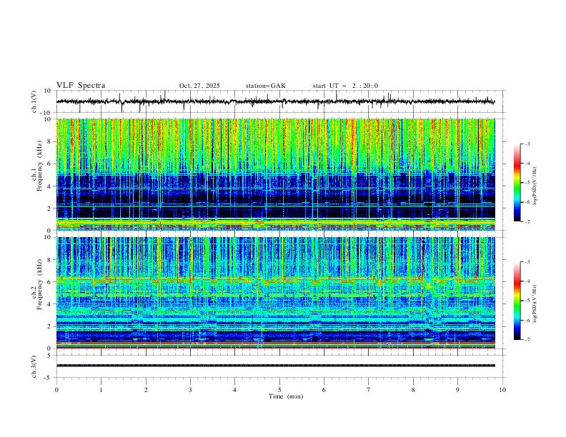Click the ch.2 "Frequency (kHz)" axis label
Viewport: 566px width, 437px height.
coord(39,283)
